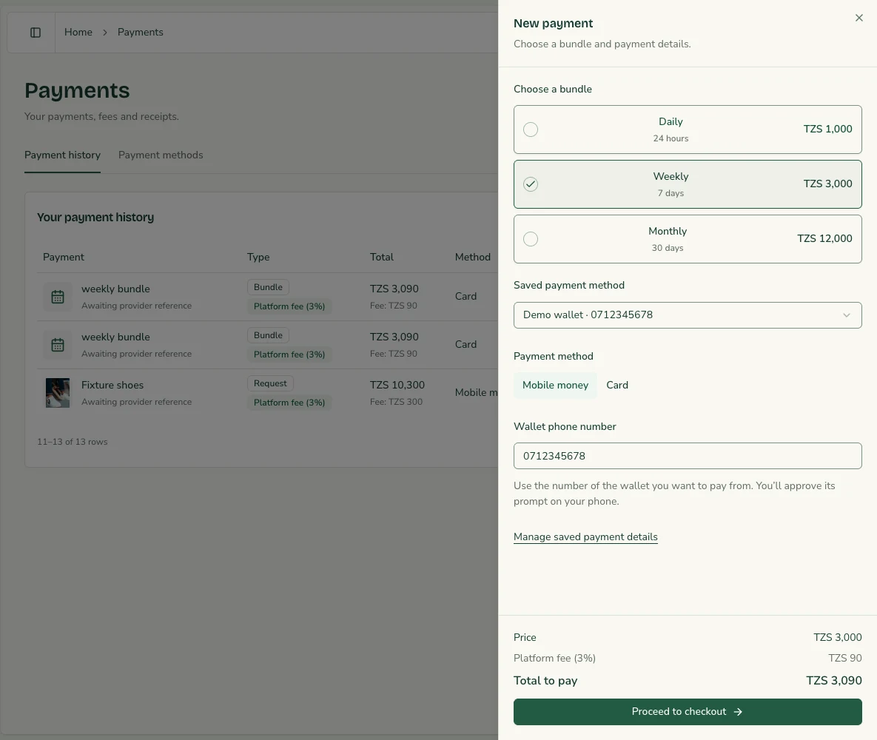The image size is (877, 740).
Task: Click the Payment column header
Action: pos(63,257)
